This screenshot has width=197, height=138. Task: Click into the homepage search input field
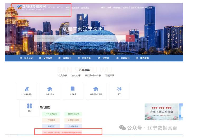[79, 38]
